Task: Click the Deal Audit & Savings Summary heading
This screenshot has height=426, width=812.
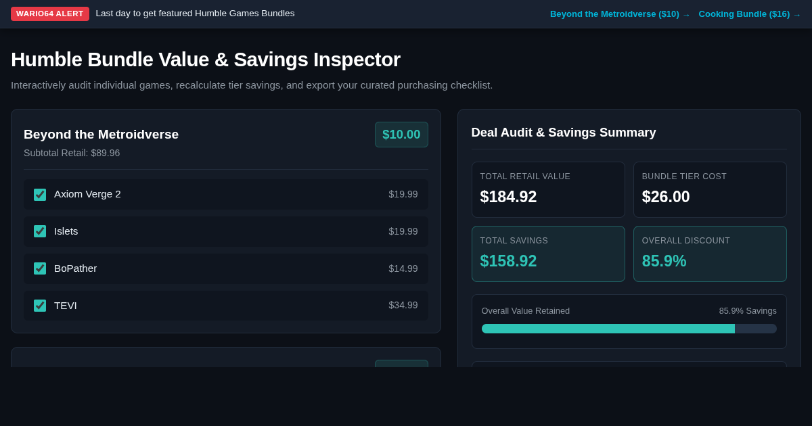Action: (564, 133)
